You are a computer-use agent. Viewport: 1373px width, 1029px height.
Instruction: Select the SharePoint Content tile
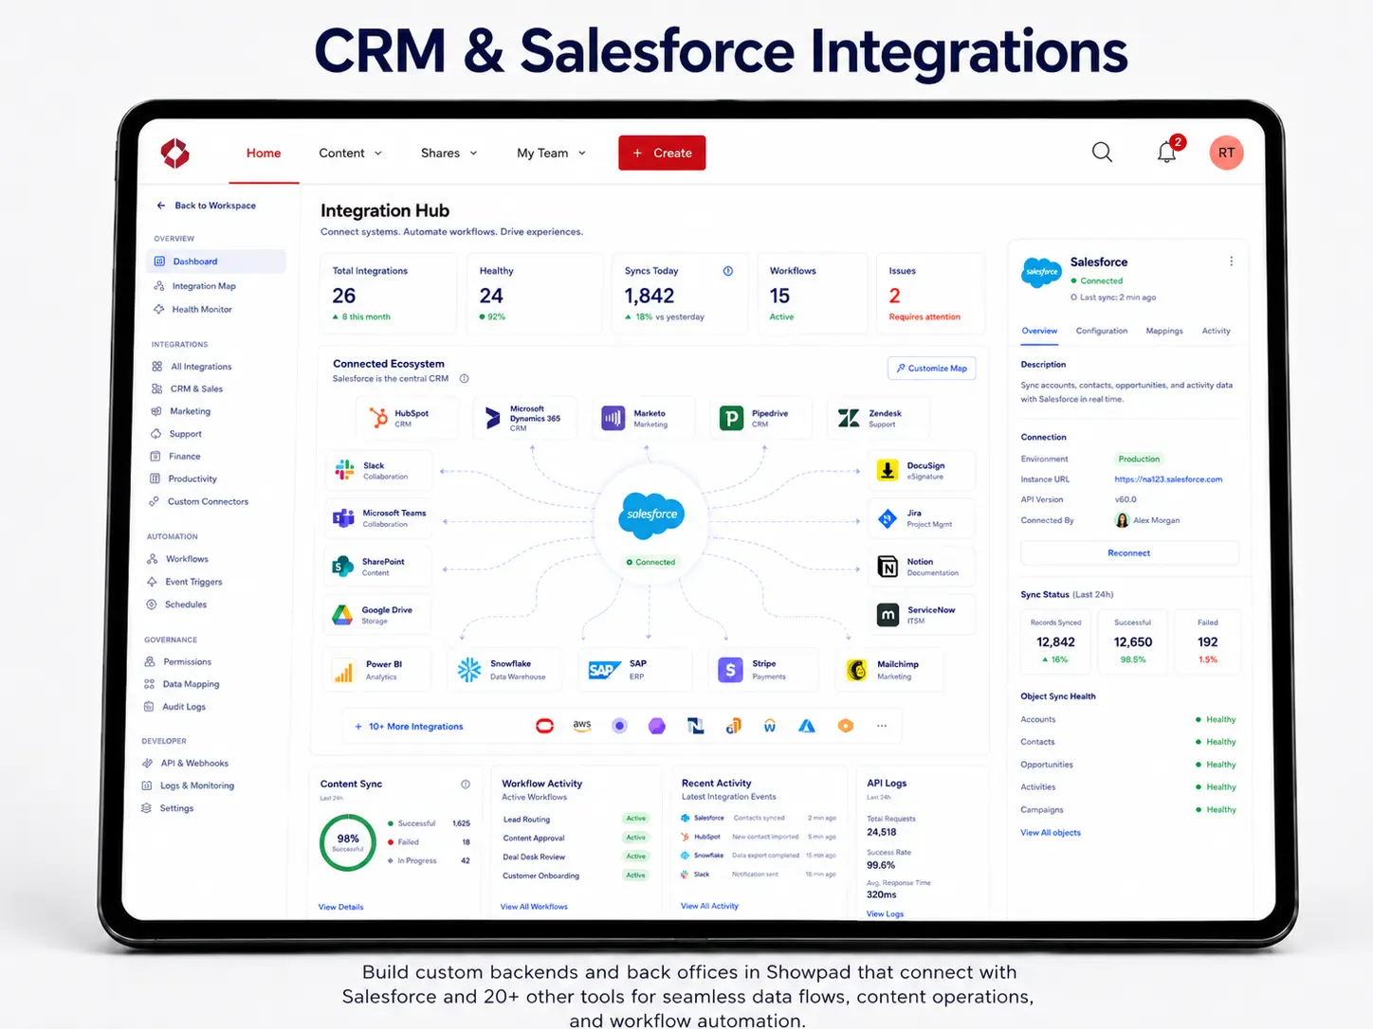(x=378, y=567)
